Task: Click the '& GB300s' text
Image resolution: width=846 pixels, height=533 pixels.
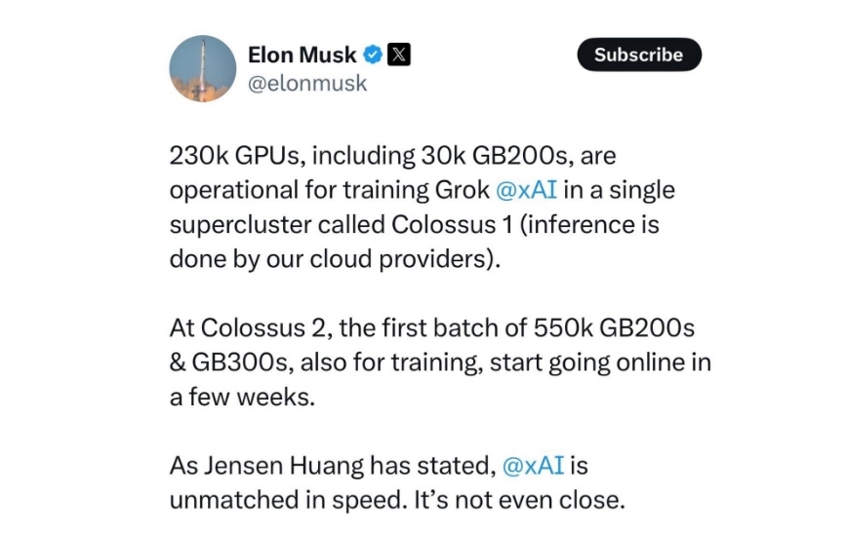Action: [231, 362]
